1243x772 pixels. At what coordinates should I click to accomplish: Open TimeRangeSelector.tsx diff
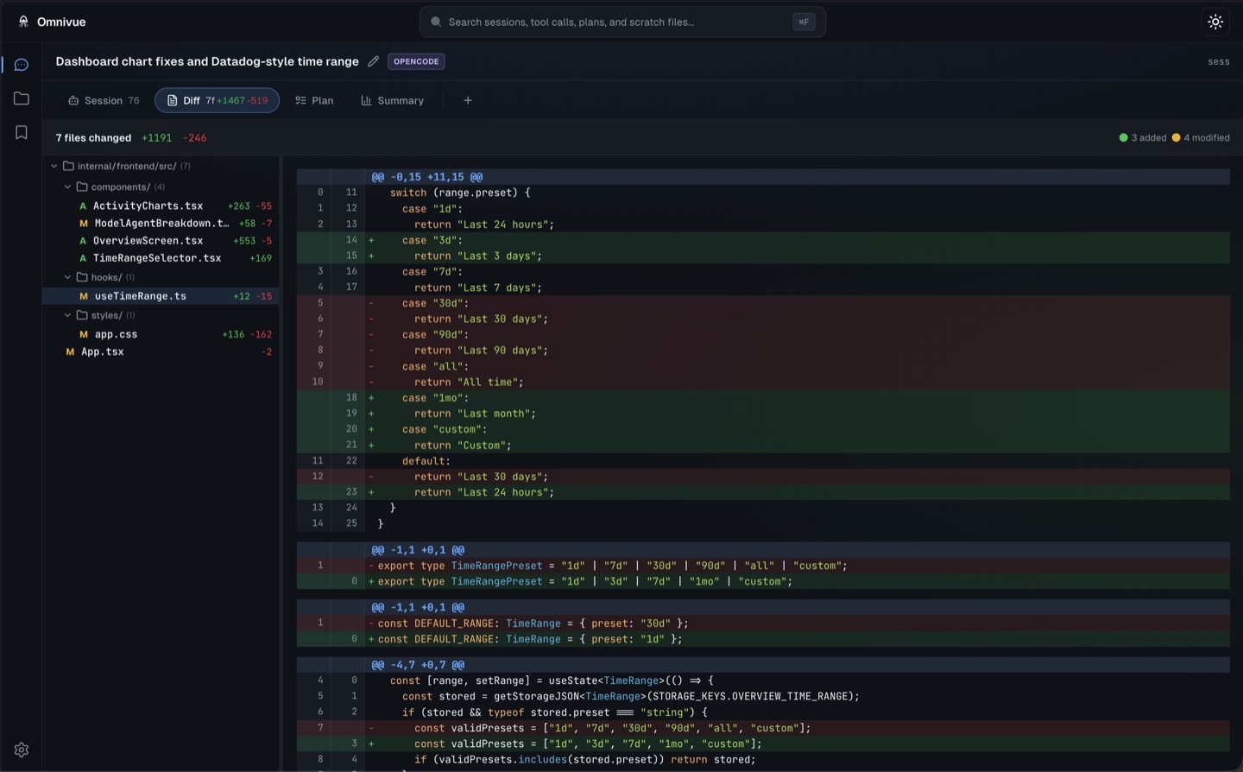click(x=161, y=257)
